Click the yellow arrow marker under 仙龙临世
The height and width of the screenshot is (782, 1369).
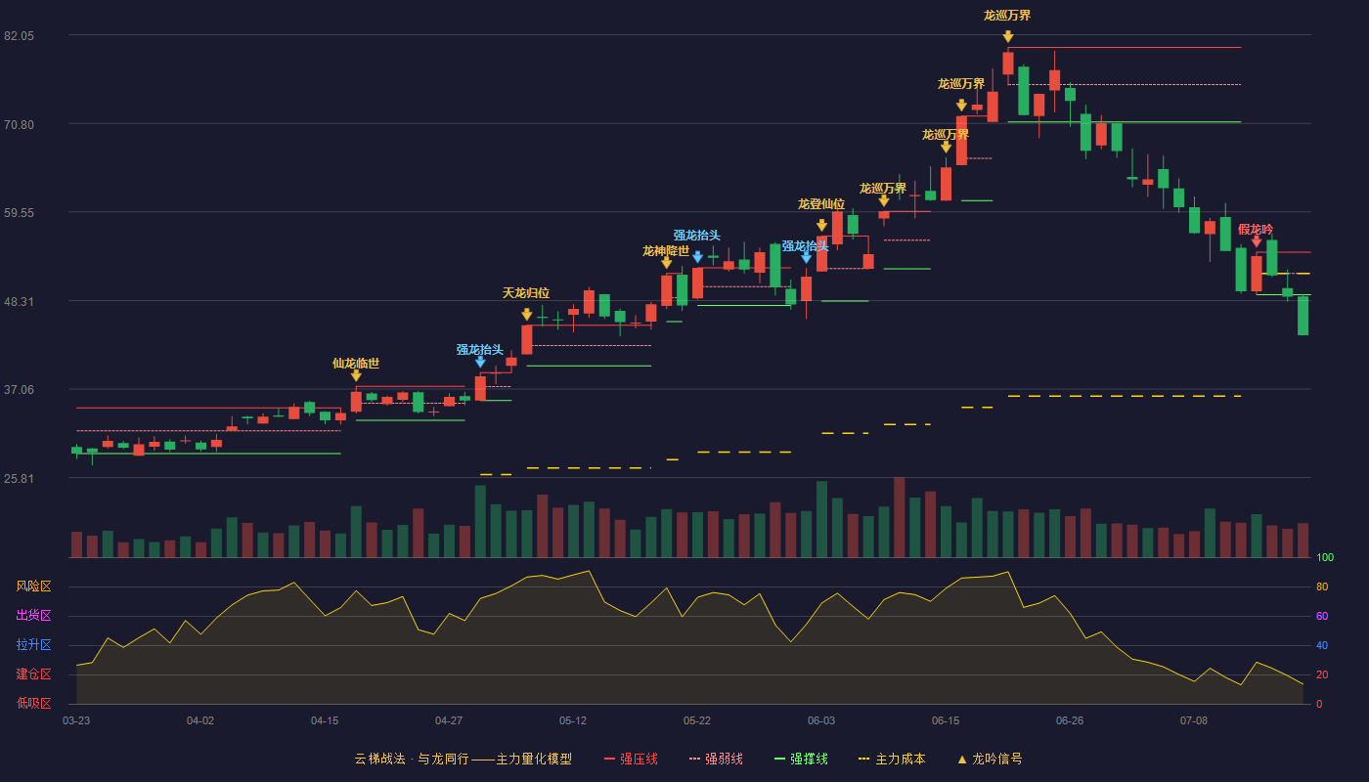pos(356,375)
